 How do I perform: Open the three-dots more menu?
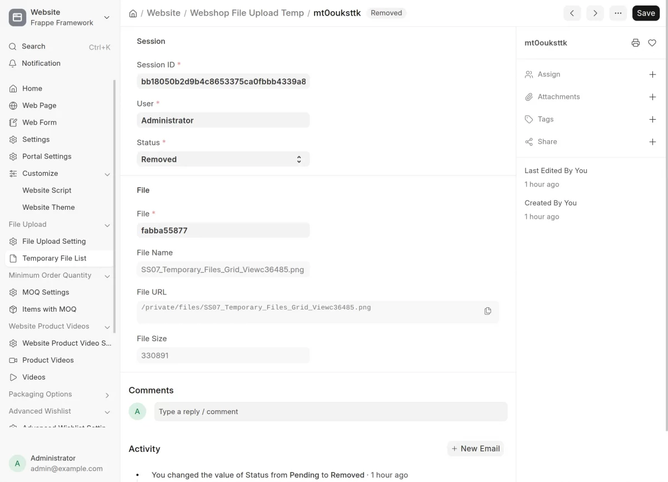[x=618, y=13]
